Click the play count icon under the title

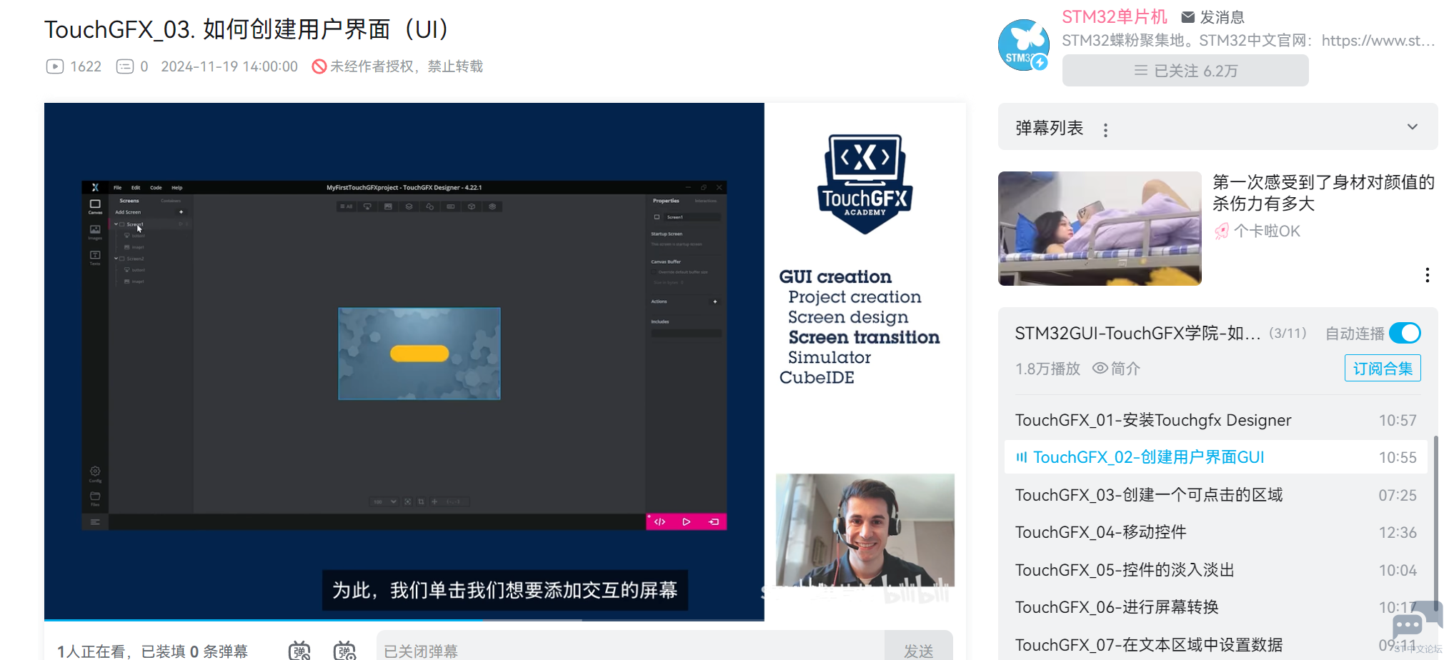click(x=55, y=66)
